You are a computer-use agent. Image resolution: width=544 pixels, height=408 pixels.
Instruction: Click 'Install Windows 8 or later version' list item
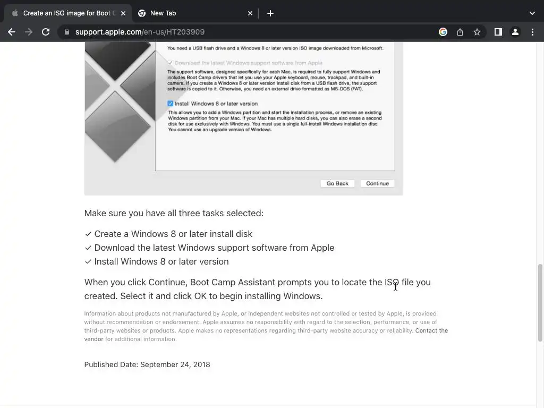tap(161, 261)
